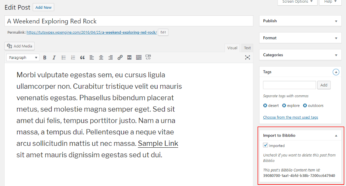Remove the outdoors tag
This screenshot has width=346, height=186.
305,106
